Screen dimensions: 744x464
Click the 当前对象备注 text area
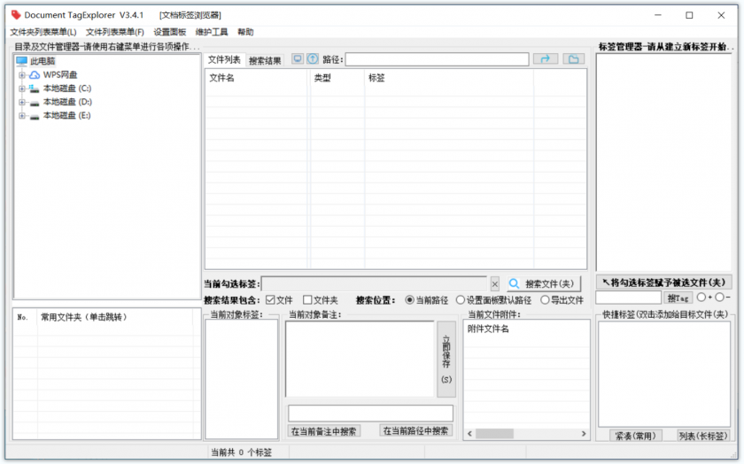(360, 359)
